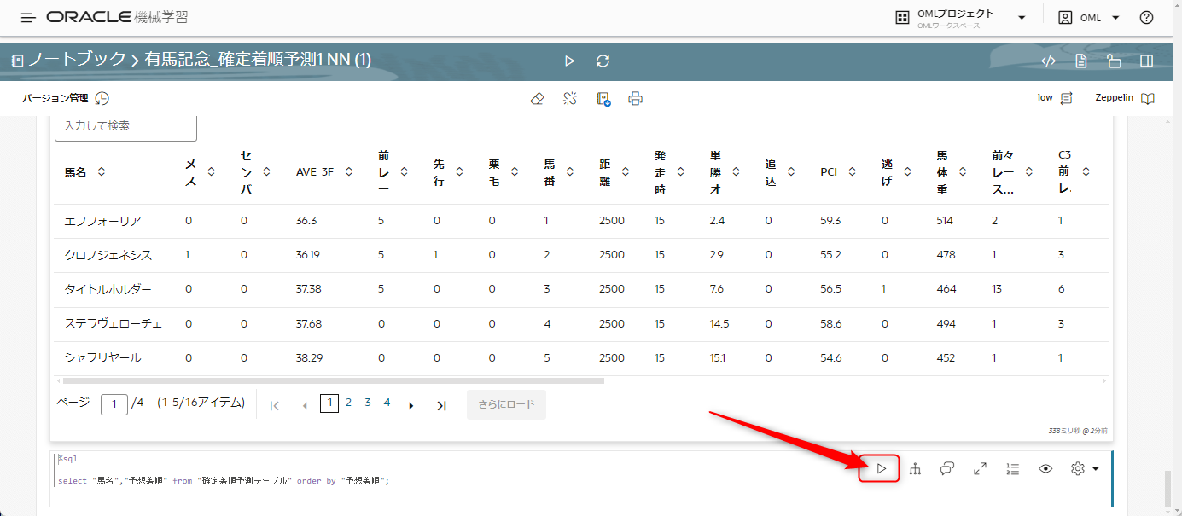Open the notebook lock permissions icon
The width and height of the screenshot is (1182, 516).
(1114, 61)
